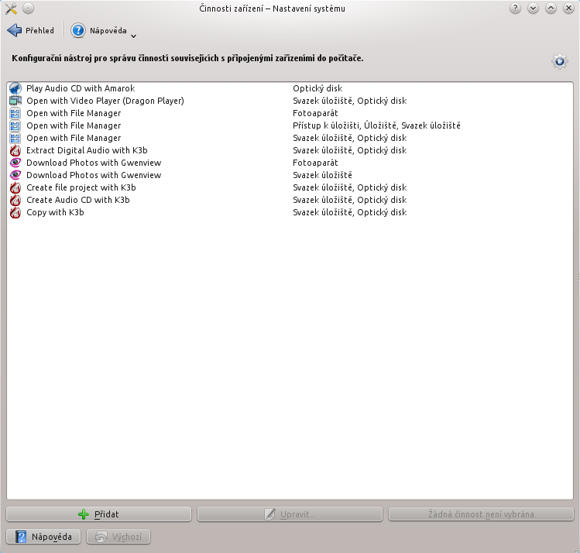580x553 pixels.
Task: Add a new action with Přidat
Action: [99, 514]
